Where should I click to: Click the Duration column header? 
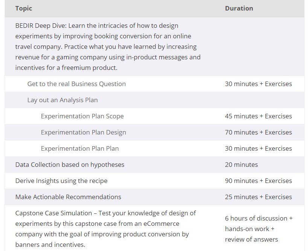(239, 8)
